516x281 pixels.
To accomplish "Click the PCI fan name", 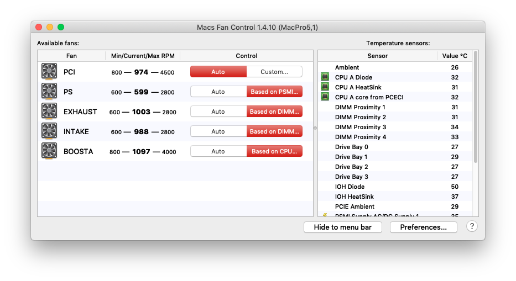I will (x=70, y=72).
